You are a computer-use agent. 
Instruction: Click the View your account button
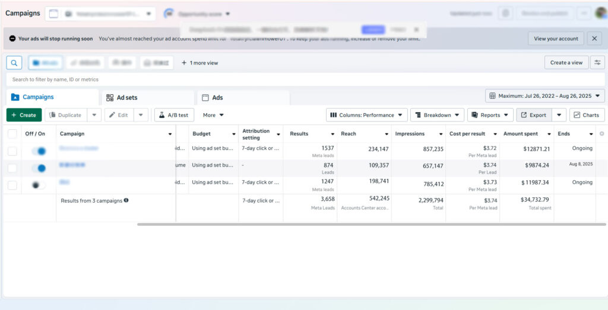click(x=556, y=39)
